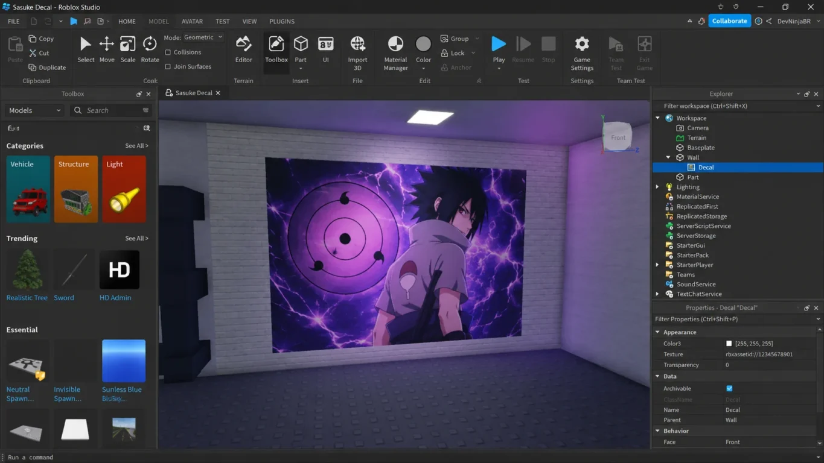
Task: Activate the Move tool
Action: click(x=107, y=49)
